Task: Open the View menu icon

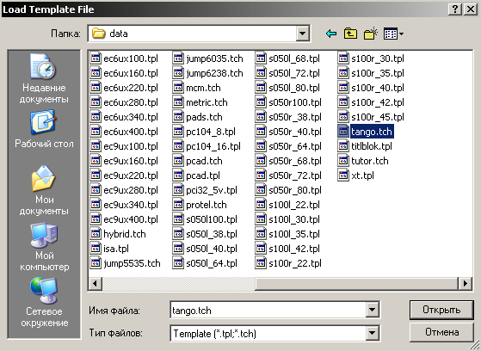Action: 393,34
